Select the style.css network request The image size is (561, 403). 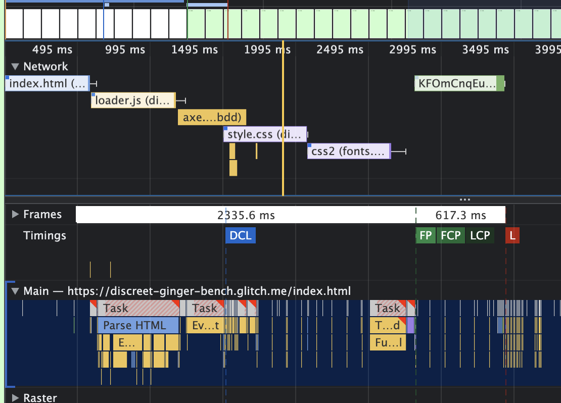coord(265,134)
